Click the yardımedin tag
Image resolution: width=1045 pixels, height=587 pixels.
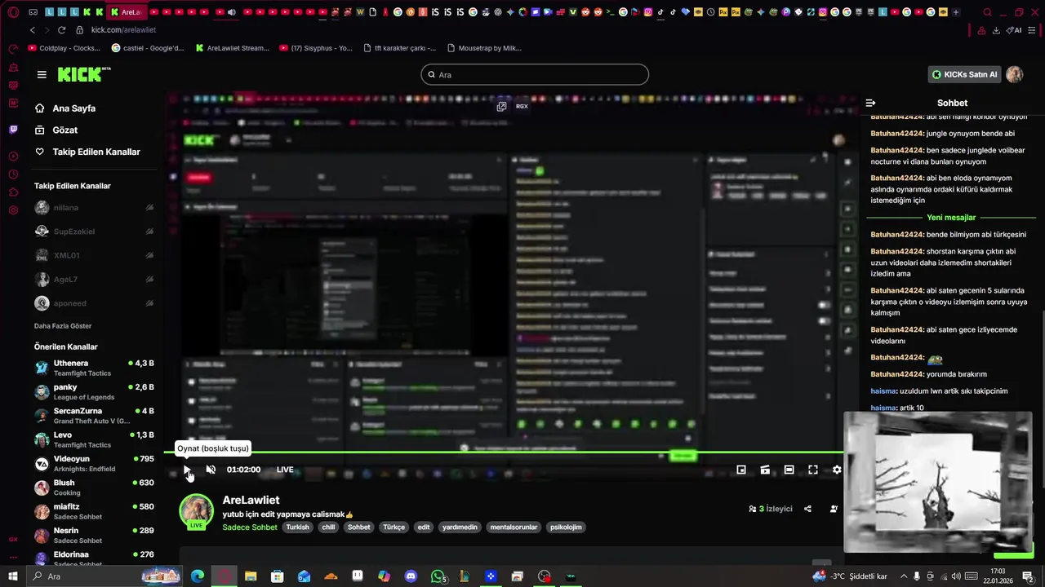pyautogui.click(x=460, y=527)
